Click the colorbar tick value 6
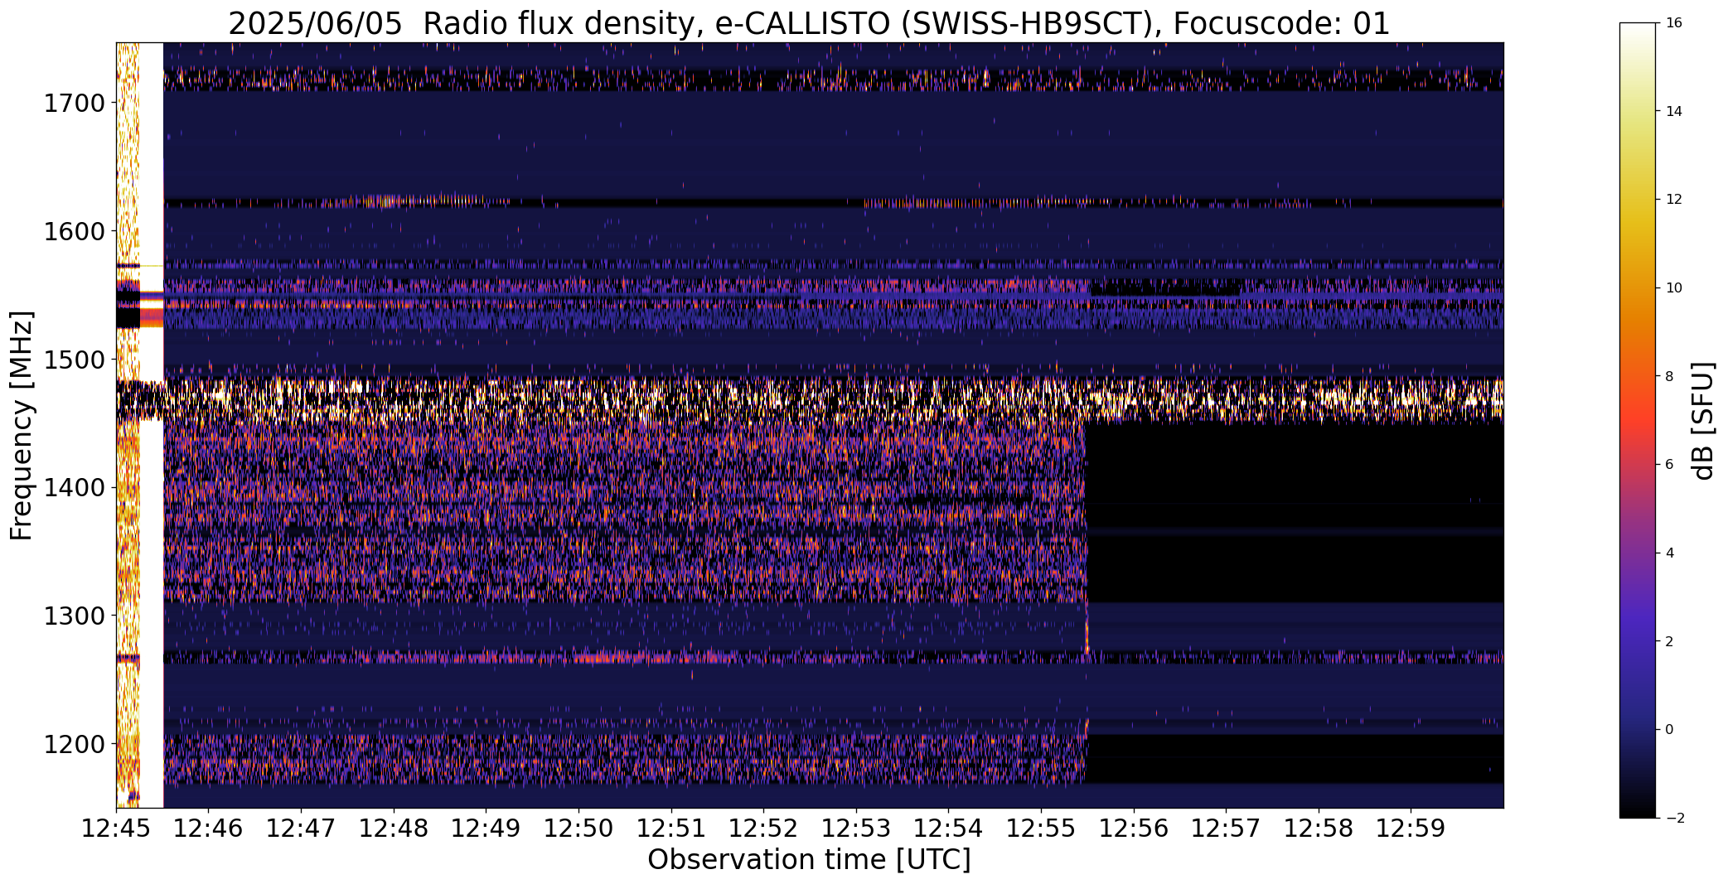The width and height of the screenshot is (1728, 884). pyautogui.click(x=1669, y=465)
